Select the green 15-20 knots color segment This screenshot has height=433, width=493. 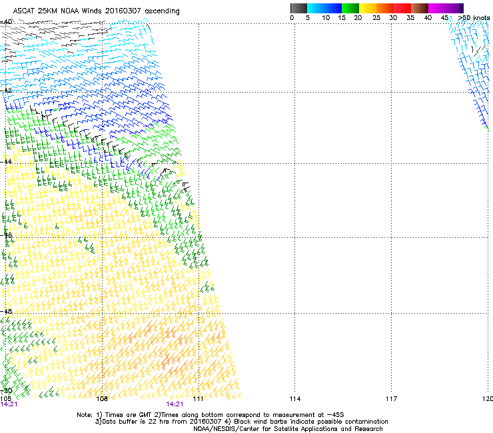pos(350,8)
